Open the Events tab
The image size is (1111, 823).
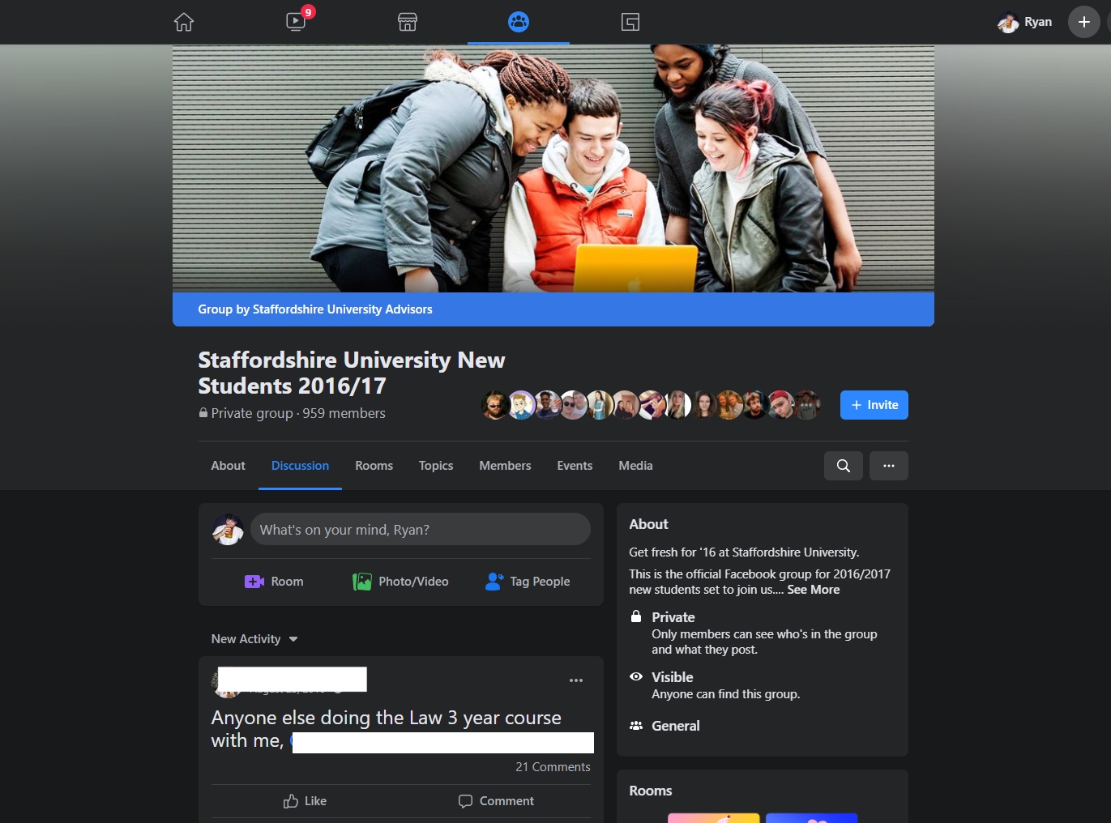[x=575, y=466]
